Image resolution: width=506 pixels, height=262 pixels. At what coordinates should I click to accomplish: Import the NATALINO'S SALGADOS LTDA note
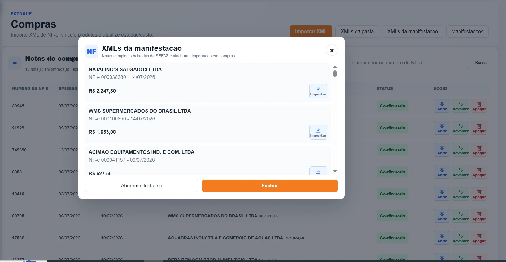318,91
